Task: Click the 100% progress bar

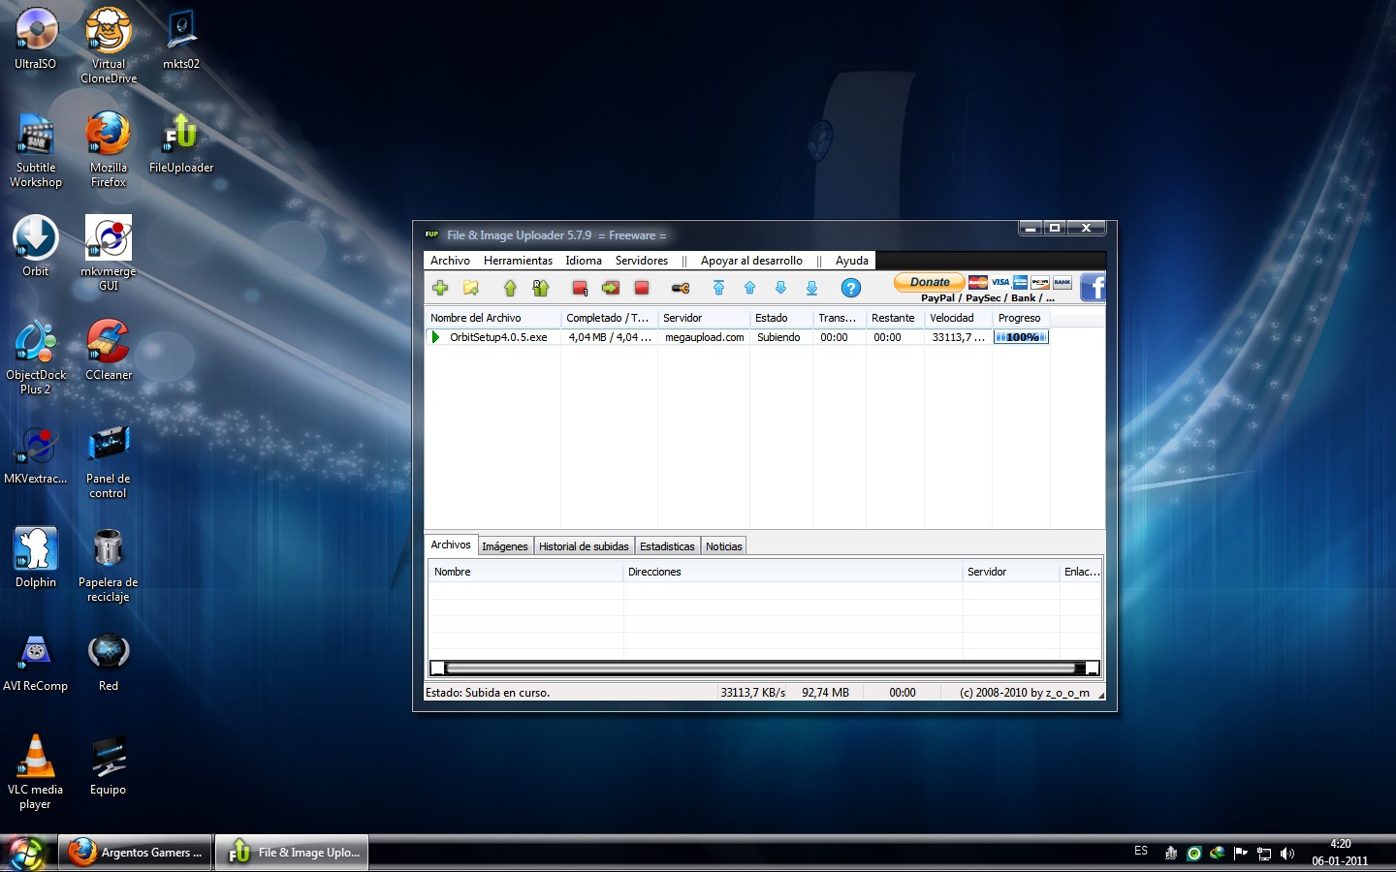Action: coord(1021,337)
